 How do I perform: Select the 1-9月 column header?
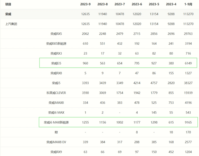(188, 4)
